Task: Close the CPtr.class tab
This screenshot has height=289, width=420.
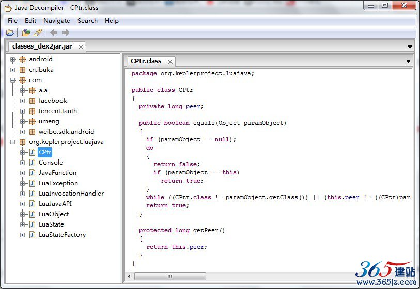Action: 170,62
